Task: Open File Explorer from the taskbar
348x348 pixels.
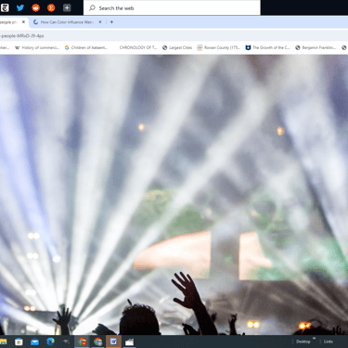Action: (3, 342)
